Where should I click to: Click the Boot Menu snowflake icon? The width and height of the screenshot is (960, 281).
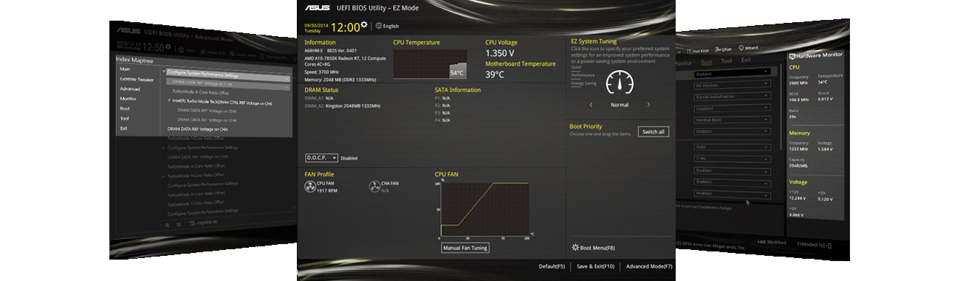tap(575, 248)
